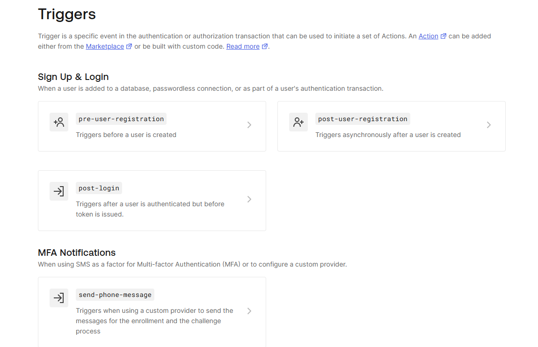Screen dimensions: 538x347
Task: Click the send-phone-message arrow icon
Action: [x=59, y=298]
